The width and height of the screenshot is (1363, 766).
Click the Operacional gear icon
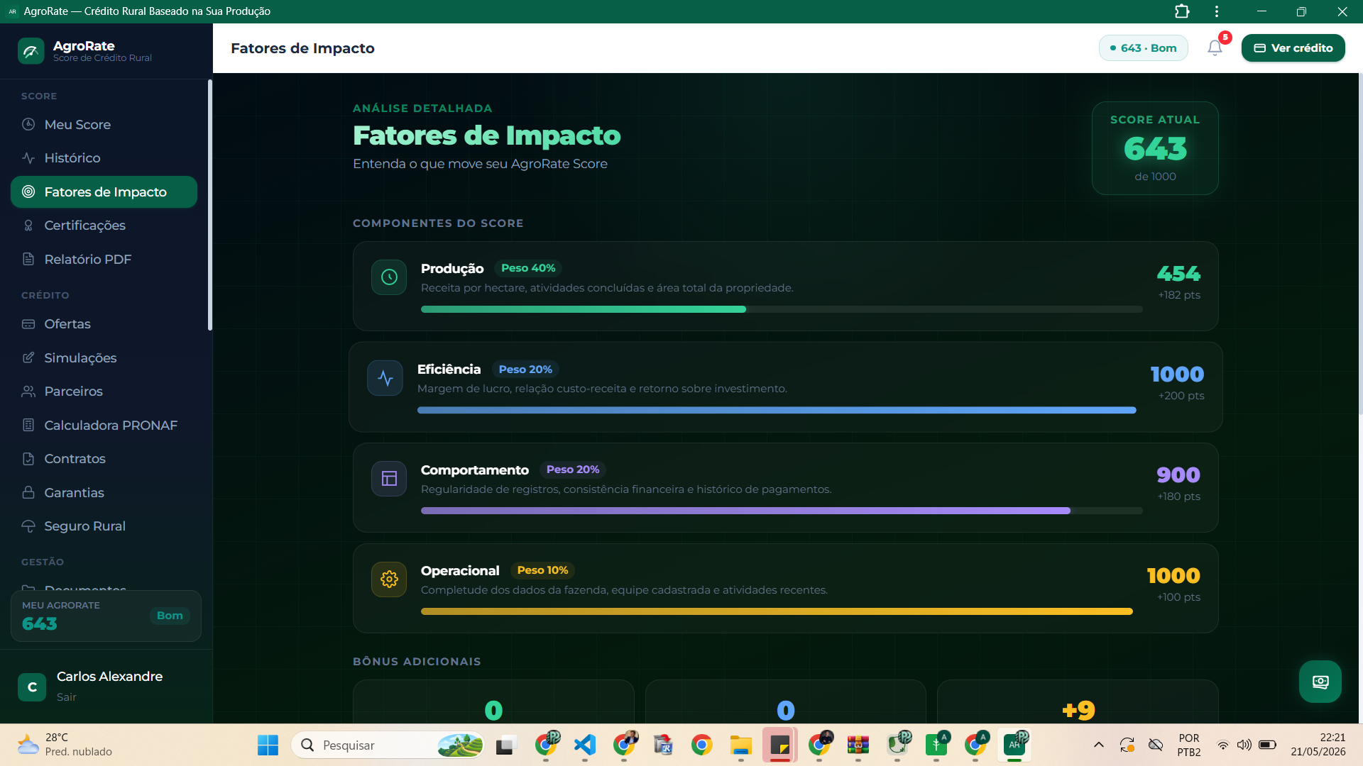point(389,579)
